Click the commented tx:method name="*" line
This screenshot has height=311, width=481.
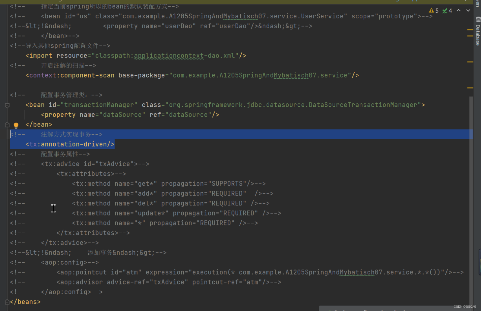pyautogui.click(x=134, y=223)
